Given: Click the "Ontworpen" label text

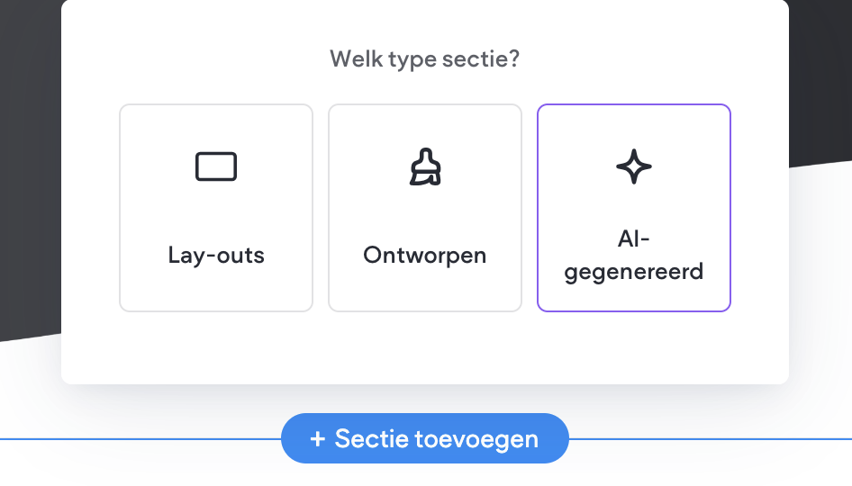Looking at the screenshot, I should (x=425, y=255).
